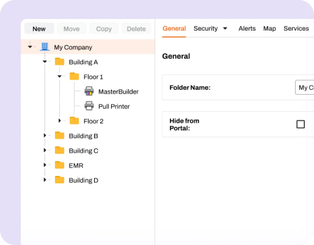Collapse the Building A tree node
314x245 pixels.
click(45, 62)
